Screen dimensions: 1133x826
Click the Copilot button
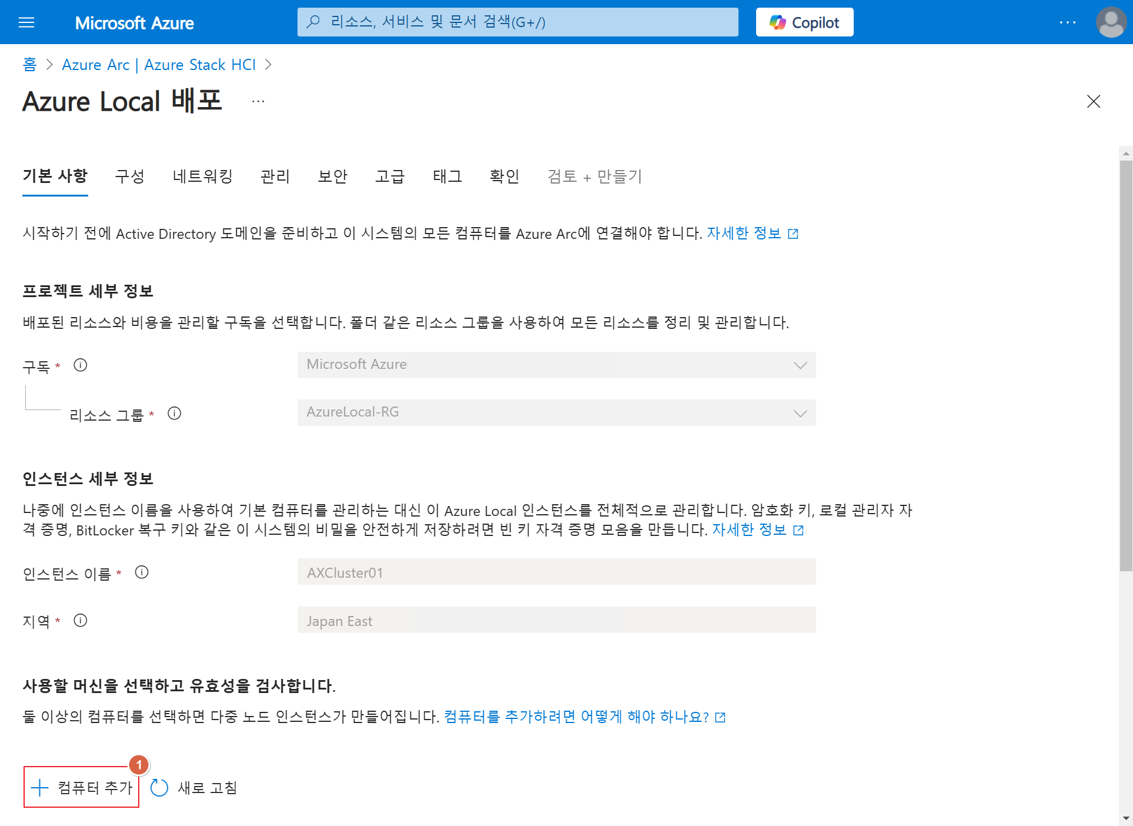tap(804, 22)
